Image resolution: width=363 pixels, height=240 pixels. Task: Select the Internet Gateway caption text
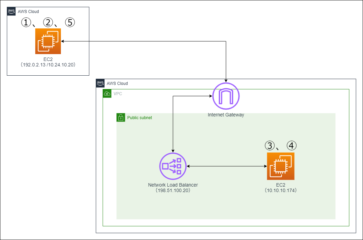point(226,115)
